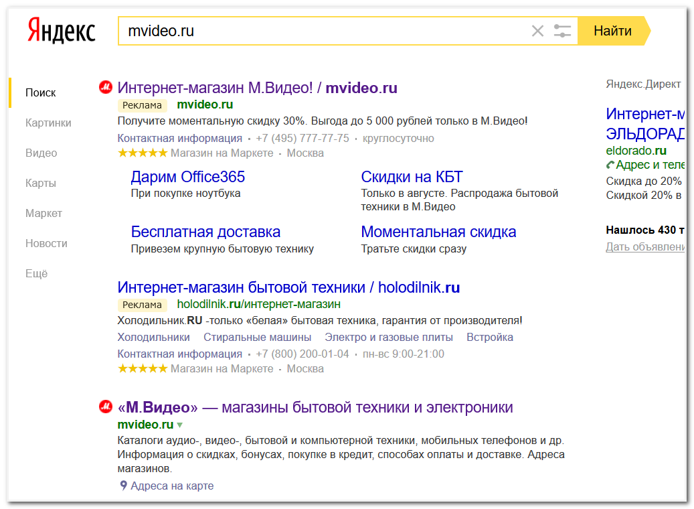Click Магазин на Маркете under holodilnik.ru ad

coord(222,368)
